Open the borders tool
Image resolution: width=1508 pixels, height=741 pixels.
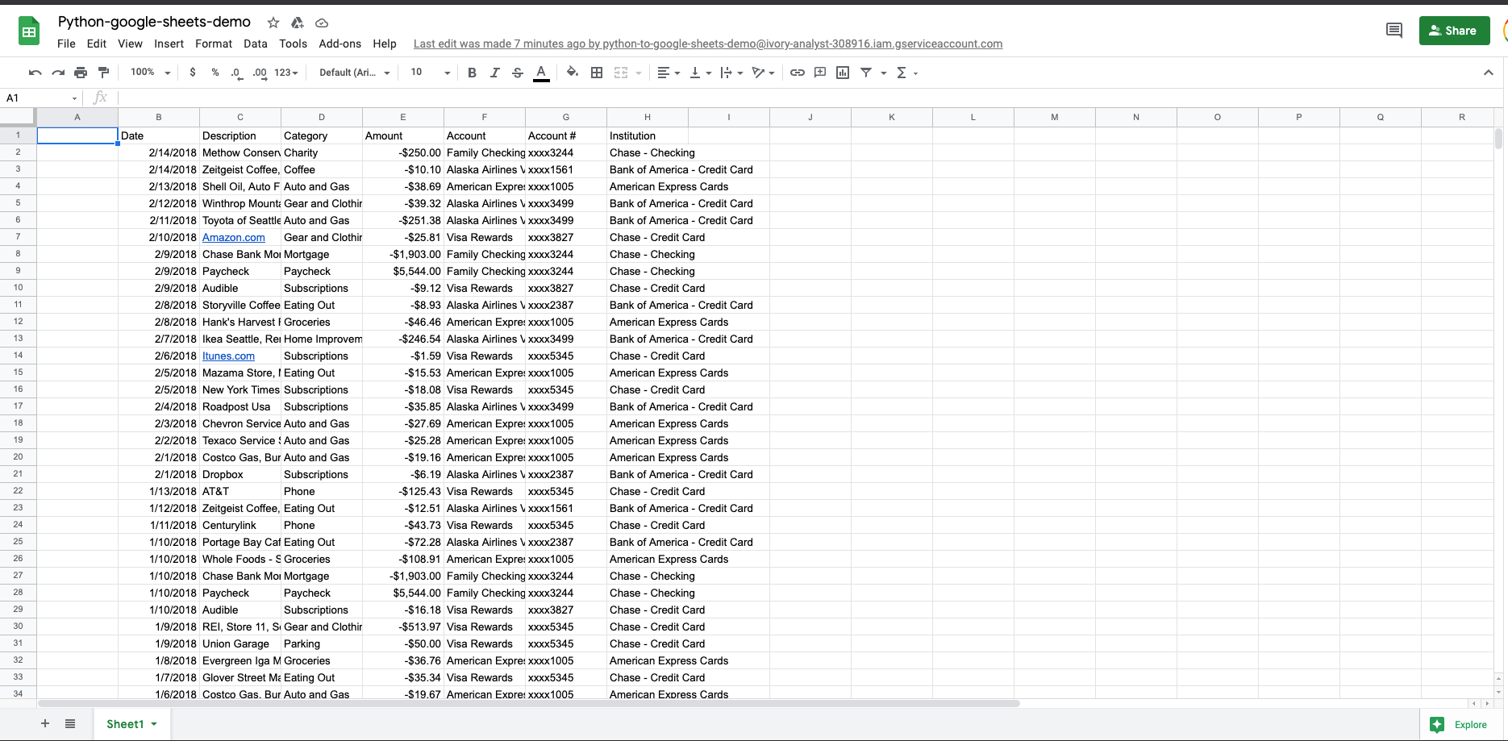pyautogui.click(x=597, y=73)
